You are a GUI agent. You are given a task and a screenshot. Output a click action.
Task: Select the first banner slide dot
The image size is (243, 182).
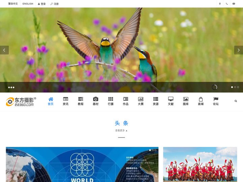coord(232,87)
